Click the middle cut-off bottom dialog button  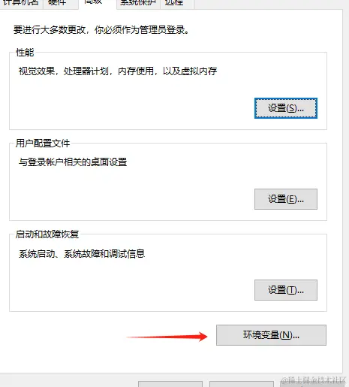(x=242, y=384)
